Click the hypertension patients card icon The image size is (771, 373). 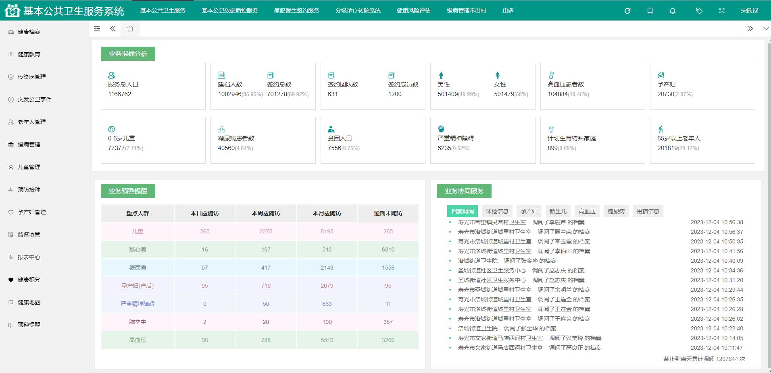click(551, 75)
